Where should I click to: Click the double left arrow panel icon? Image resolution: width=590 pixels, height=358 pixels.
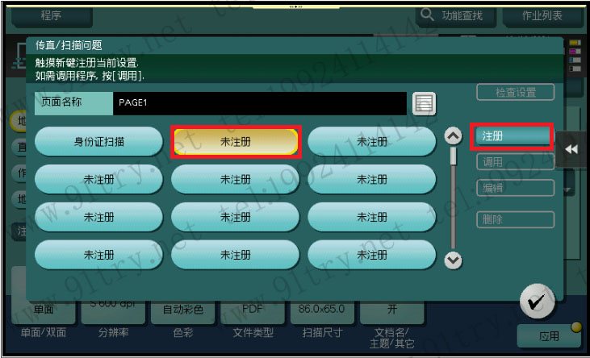(x=571, y=149)
